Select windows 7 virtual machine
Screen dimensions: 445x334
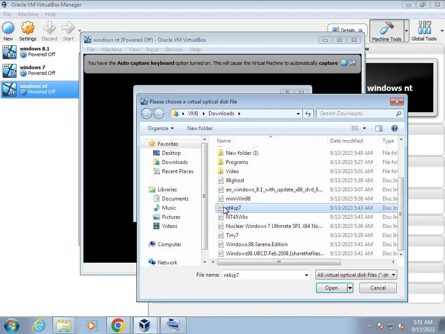point(39,70)
